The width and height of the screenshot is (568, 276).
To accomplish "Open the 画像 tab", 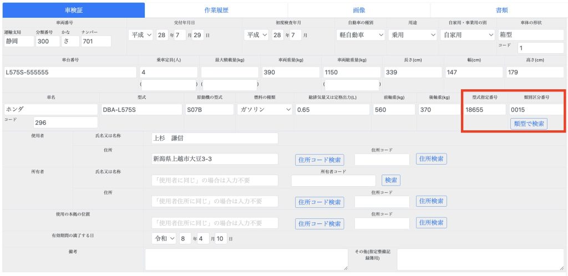I will (x=358, y=10).
